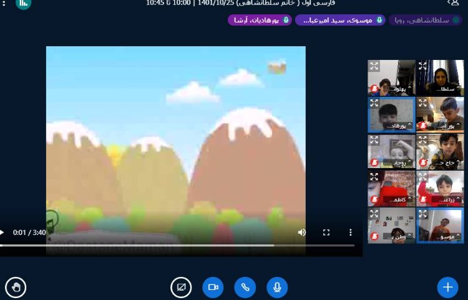The image size is (468, 300).
Task: Click the phone audio button
Action: pyautogui.click(x=245, y=287)
